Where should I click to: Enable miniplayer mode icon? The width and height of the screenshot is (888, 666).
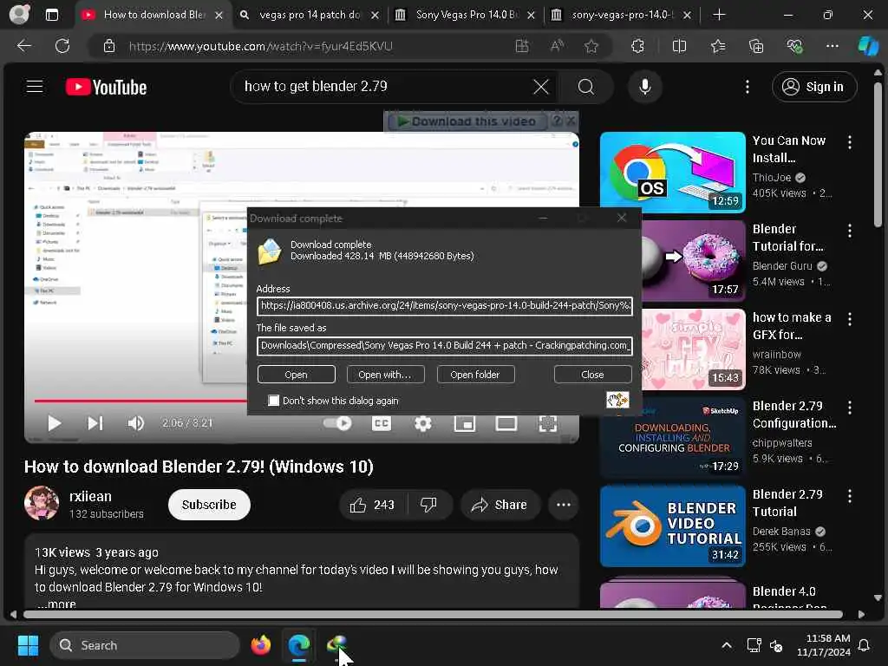(x=465, y=423)
